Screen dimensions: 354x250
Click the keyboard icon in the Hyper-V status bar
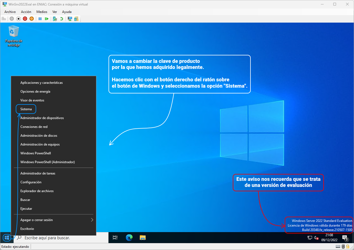338,246
